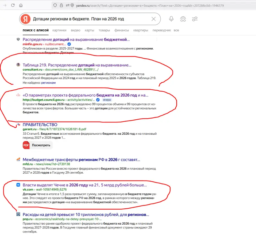This screenshot has height=239, width=256.
Task: Select the 'переводчик' tab
Action: [x=162, y=30]
